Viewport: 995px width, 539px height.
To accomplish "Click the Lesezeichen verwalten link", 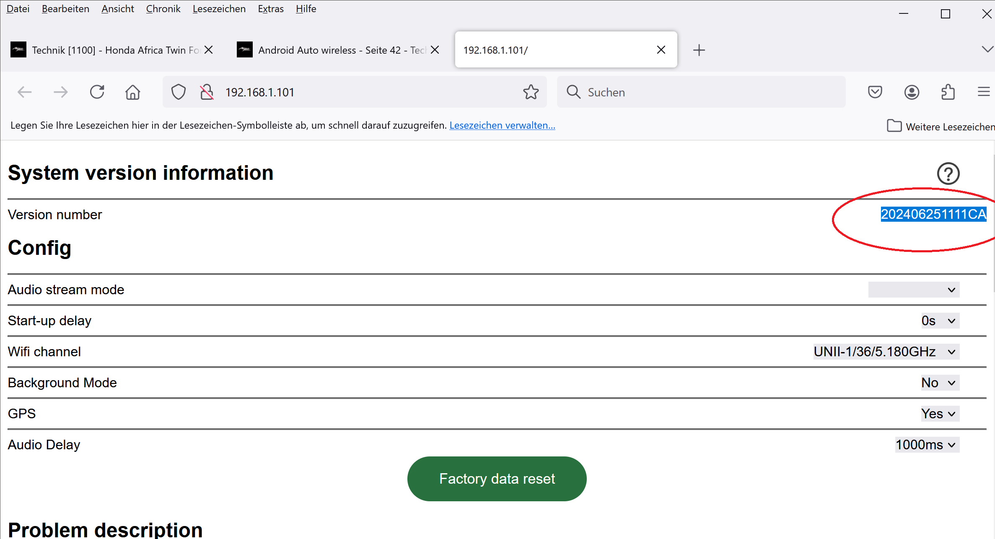I will (x=502, y=125).
